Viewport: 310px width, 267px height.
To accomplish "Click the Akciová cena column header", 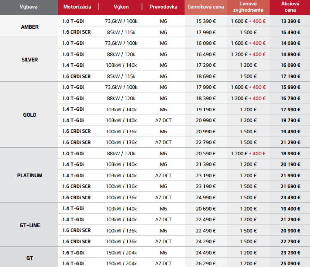I will pyautogui.click(x=290, y=7).
